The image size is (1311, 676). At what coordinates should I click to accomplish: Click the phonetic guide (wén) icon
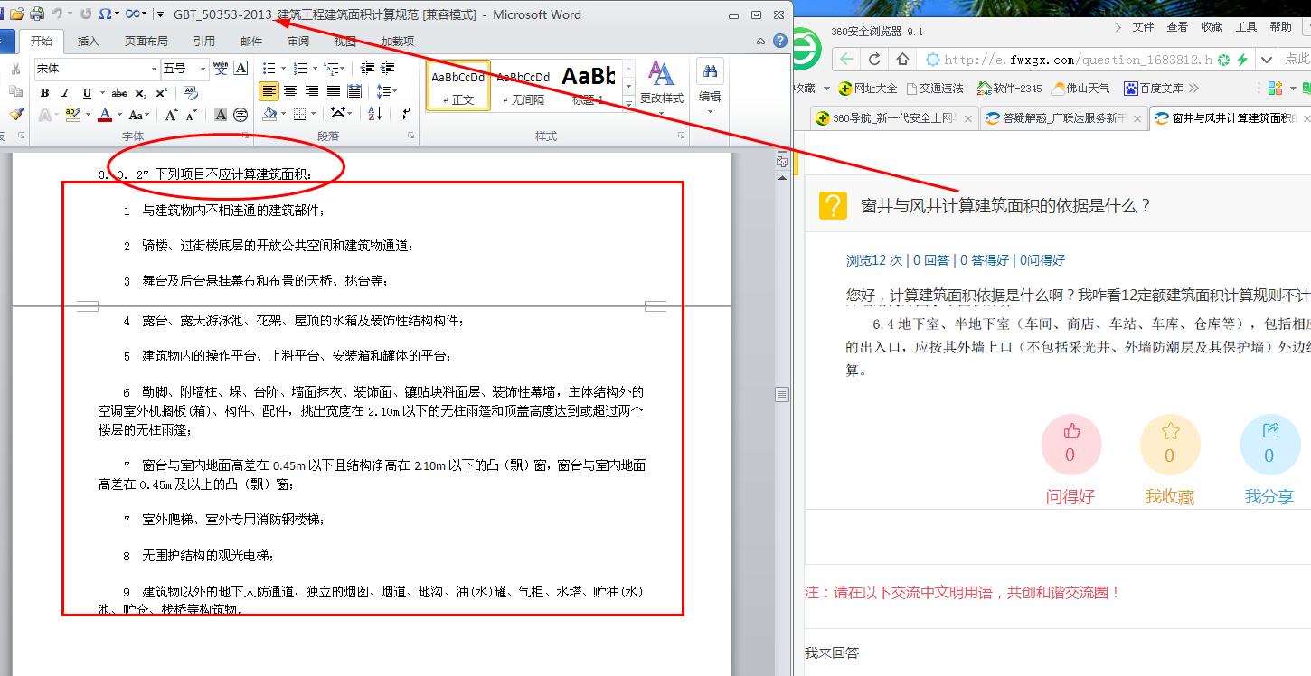pos(221,69)
